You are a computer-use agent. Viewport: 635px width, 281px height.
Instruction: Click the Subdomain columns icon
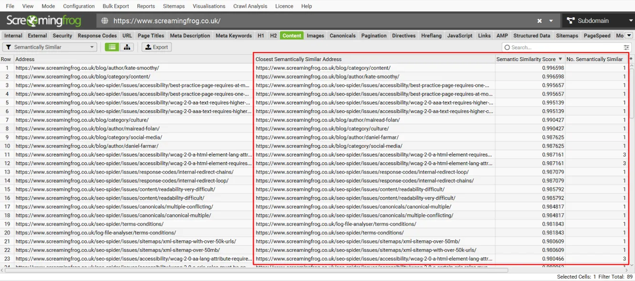coord(571,21)
